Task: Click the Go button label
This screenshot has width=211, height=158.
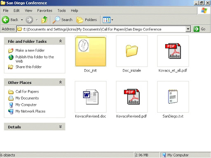Action: pyautogui.click(x=203, y=29)
